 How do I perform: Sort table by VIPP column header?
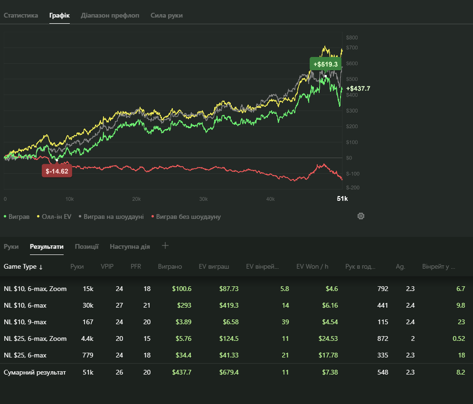pyautogui.click(x=108, y=266)
